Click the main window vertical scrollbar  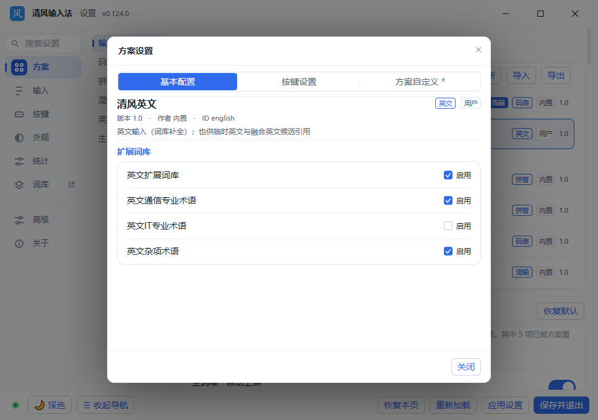589,46
